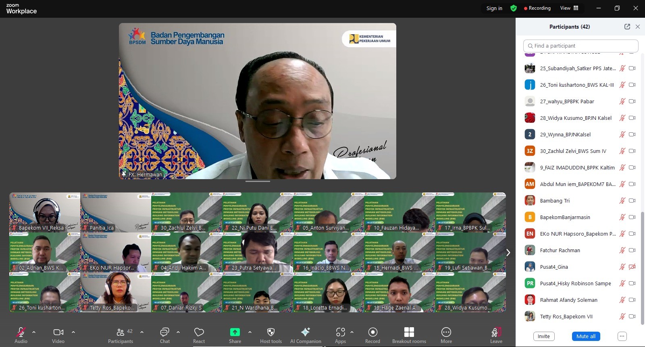Image resolution: width=645 pixels, height=347 pixels.
Task: Click camera icon for Tetty Ros_Bapekom VII
Action: coord(632,316)
